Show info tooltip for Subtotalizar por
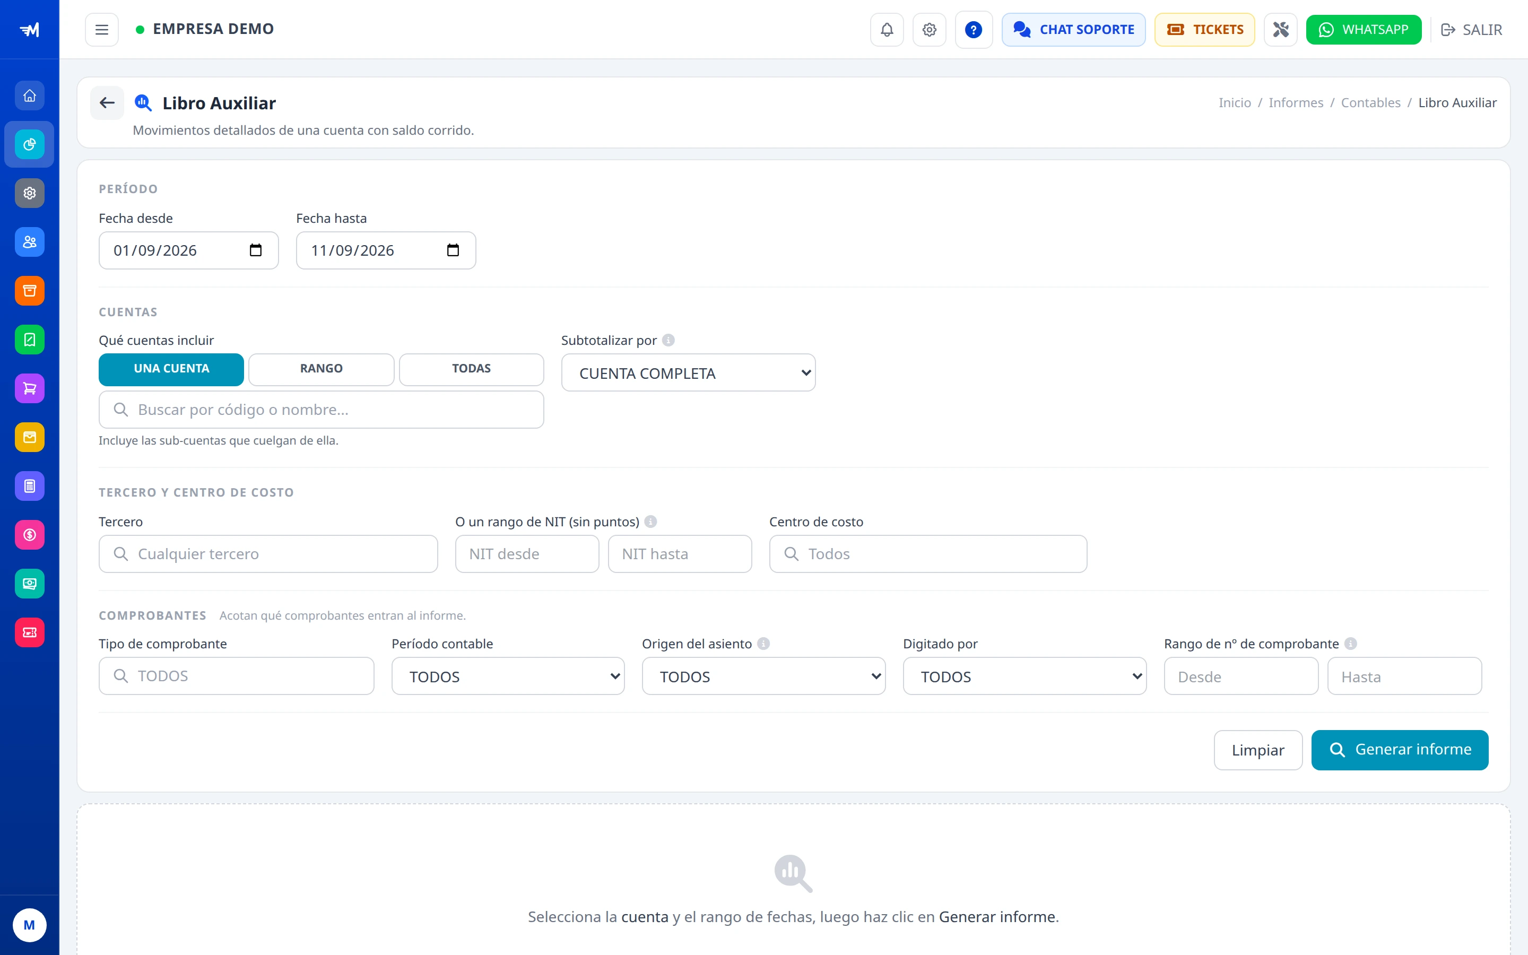Screen dimensions: 1528x955 [668, 341]
